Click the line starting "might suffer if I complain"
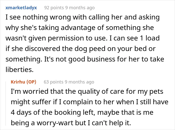Viewport: 175px width, 130px height. [89, 102]
